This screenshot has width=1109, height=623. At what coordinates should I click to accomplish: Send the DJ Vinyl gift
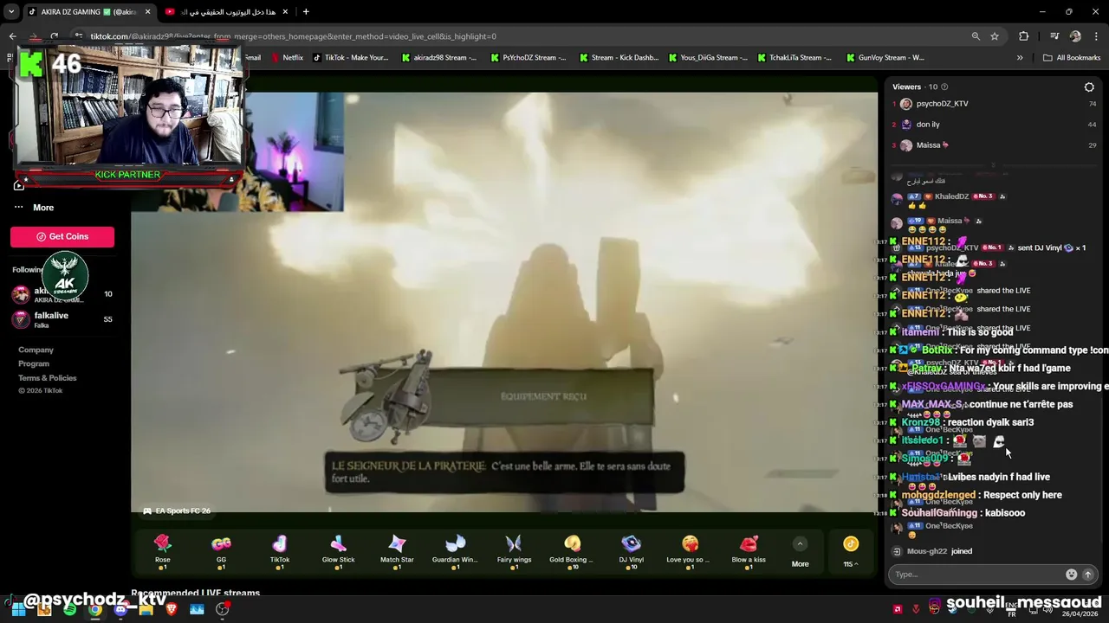click(x=631, y=549)
